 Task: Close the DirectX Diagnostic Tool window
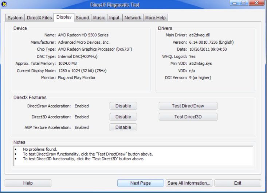pos(256,3)
